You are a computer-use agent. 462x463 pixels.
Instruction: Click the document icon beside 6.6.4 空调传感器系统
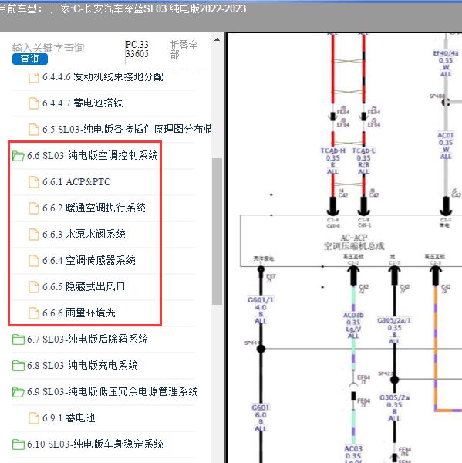tap(34, 261)
